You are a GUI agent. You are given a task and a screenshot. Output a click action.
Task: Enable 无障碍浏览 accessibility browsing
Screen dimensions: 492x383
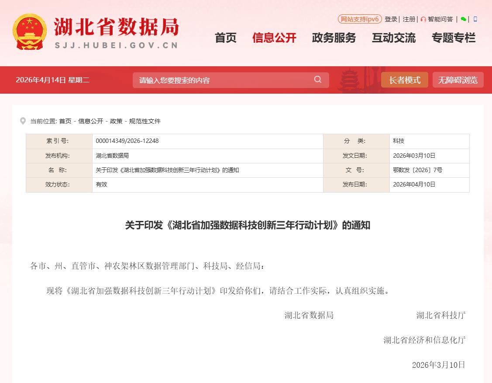tap(458, 80)
